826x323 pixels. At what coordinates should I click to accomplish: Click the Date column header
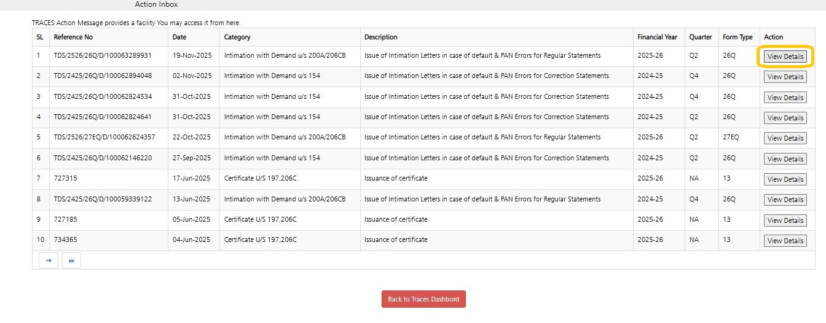(179, 37)
